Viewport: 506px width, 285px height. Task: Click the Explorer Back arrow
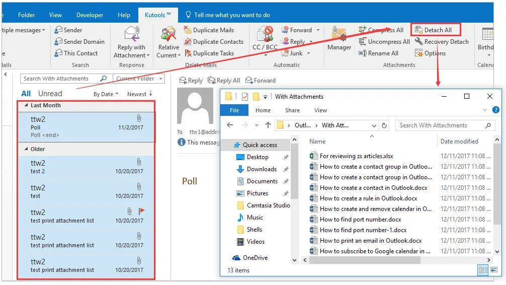tap(230, 125)
